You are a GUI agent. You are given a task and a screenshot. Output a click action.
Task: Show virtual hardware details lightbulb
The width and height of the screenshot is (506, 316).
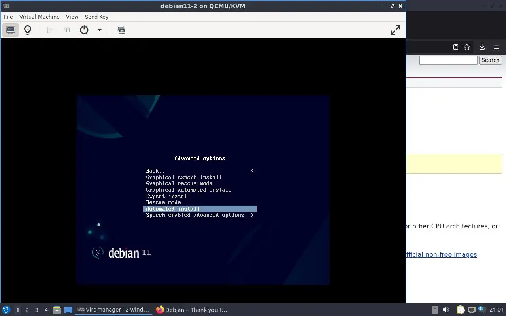coord(28,30)
